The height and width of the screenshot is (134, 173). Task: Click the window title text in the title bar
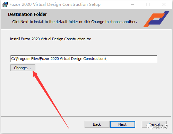coord(55,4)
